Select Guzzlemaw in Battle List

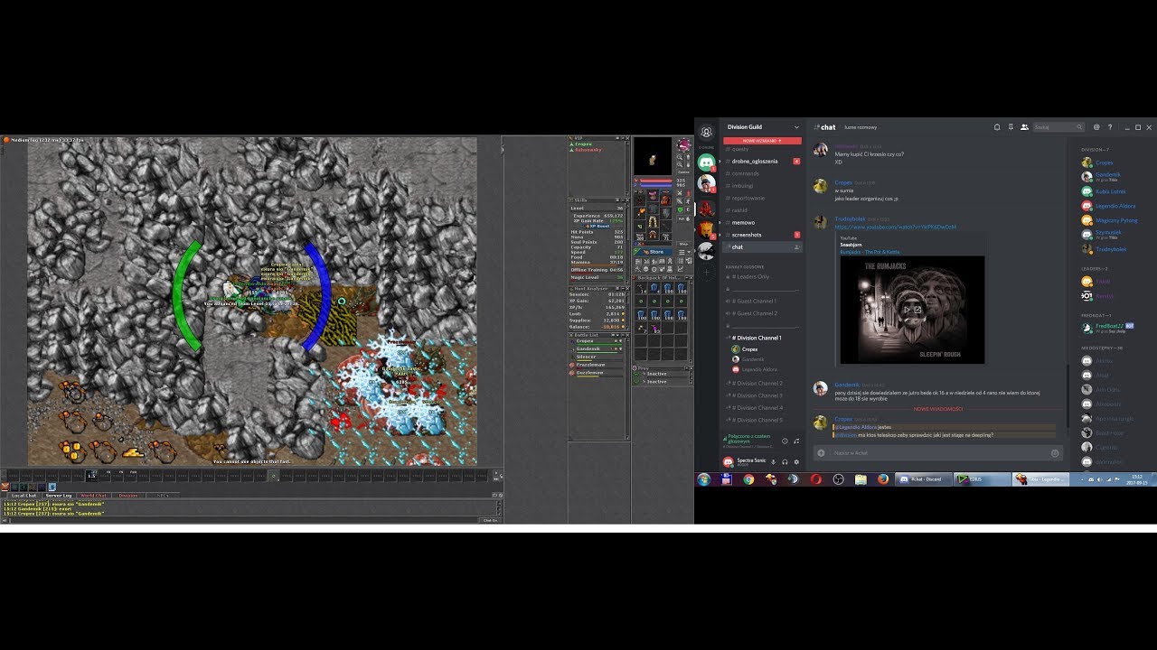point(597,373)
